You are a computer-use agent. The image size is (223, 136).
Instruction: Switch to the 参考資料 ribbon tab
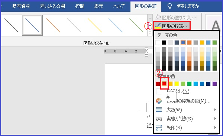tap(21, 6)
